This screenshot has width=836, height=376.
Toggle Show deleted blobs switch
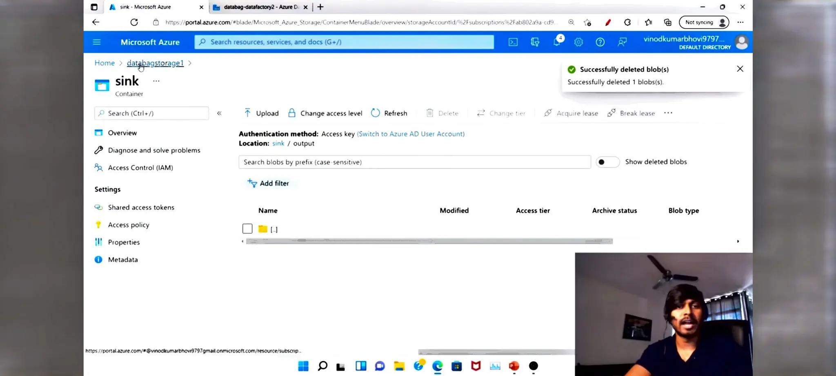607,162
